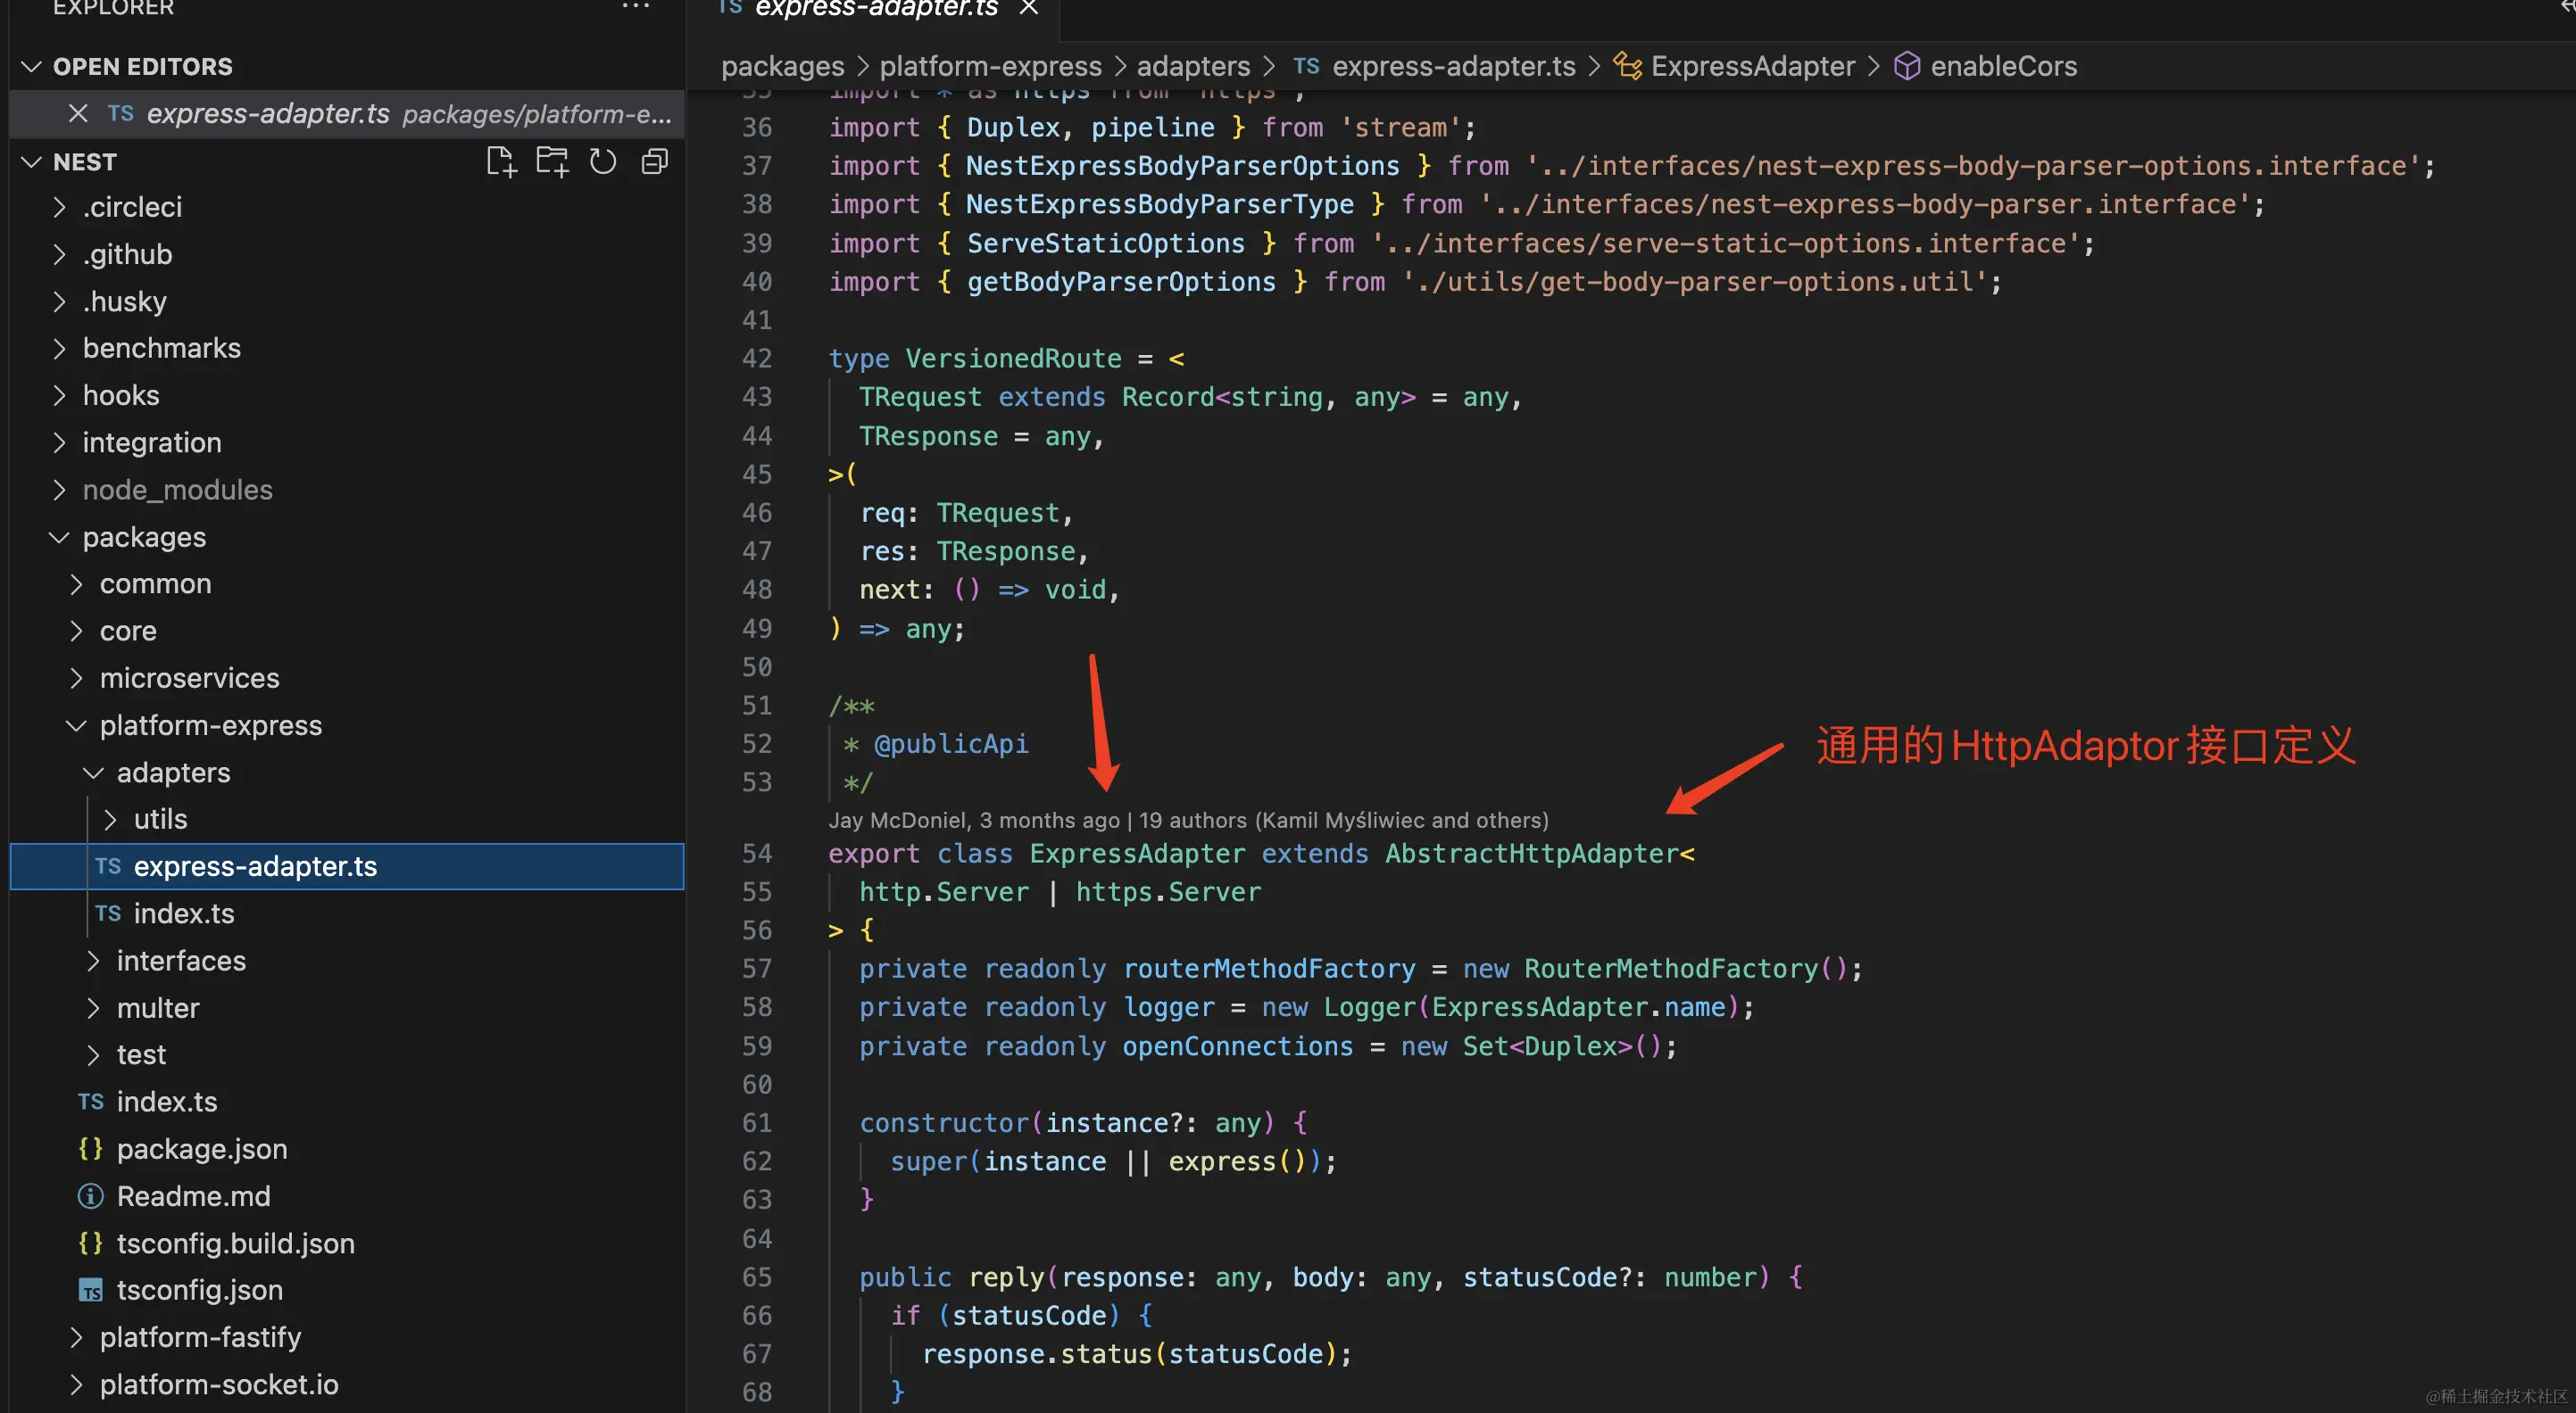
Task: Click the tsconfig.build.json braces icon
Action: 91,1244
